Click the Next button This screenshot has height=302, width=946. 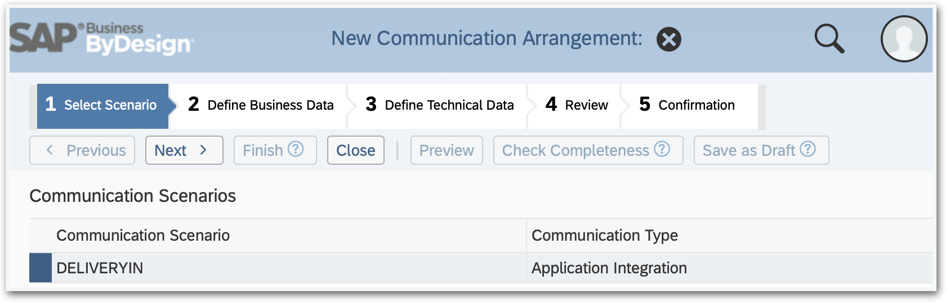[184, 150]
